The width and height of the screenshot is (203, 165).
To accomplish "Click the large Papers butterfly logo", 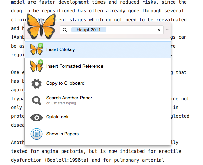I will [x=41, y=26].
